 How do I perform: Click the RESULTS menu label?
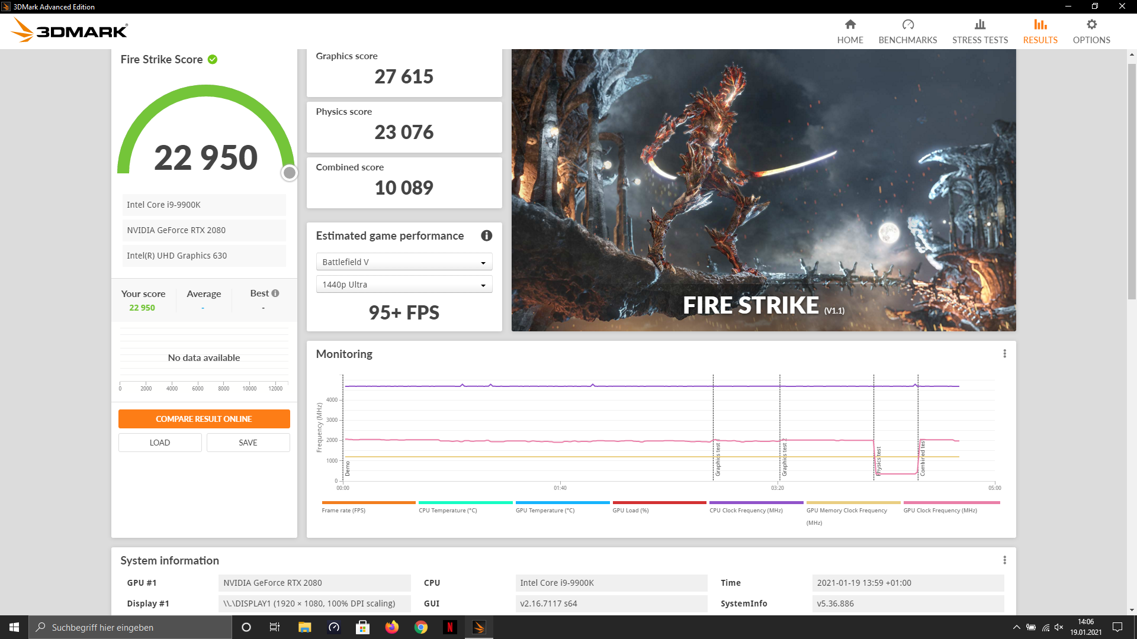(1040, 40)
